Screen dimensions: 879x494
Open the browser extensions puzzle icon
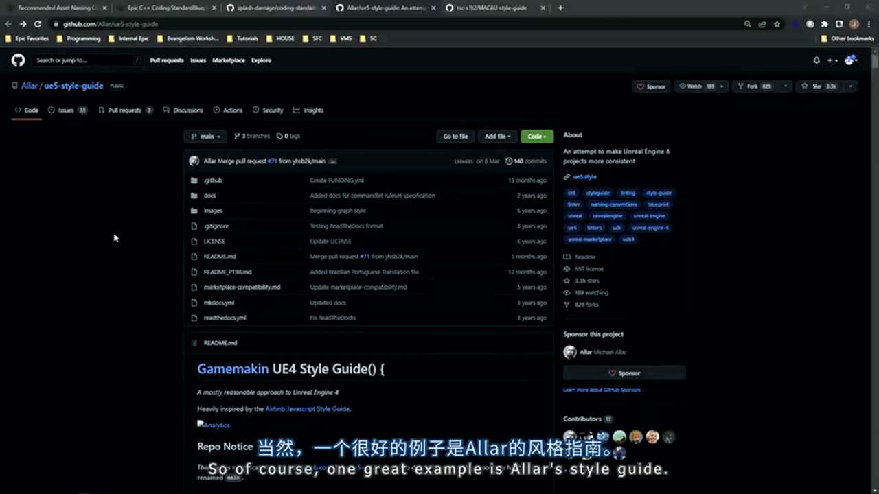(825, 24)
